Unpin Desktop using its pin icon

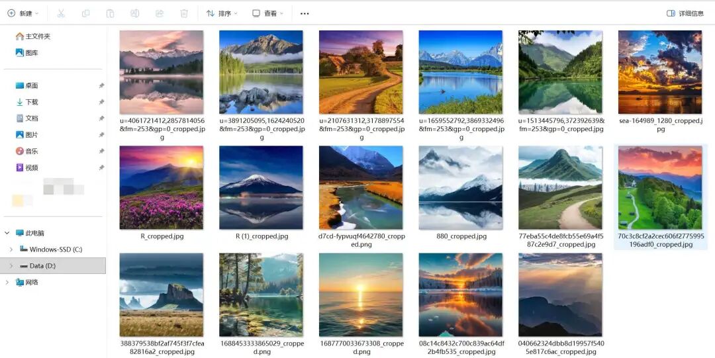(101, 86)
